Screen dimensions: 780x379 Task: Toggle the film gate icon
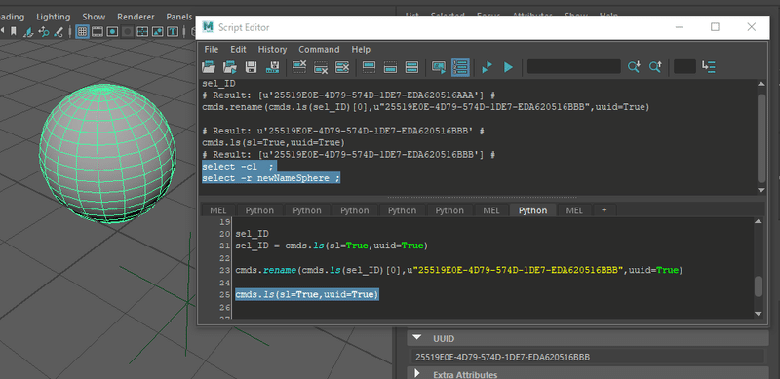(97, 32)
